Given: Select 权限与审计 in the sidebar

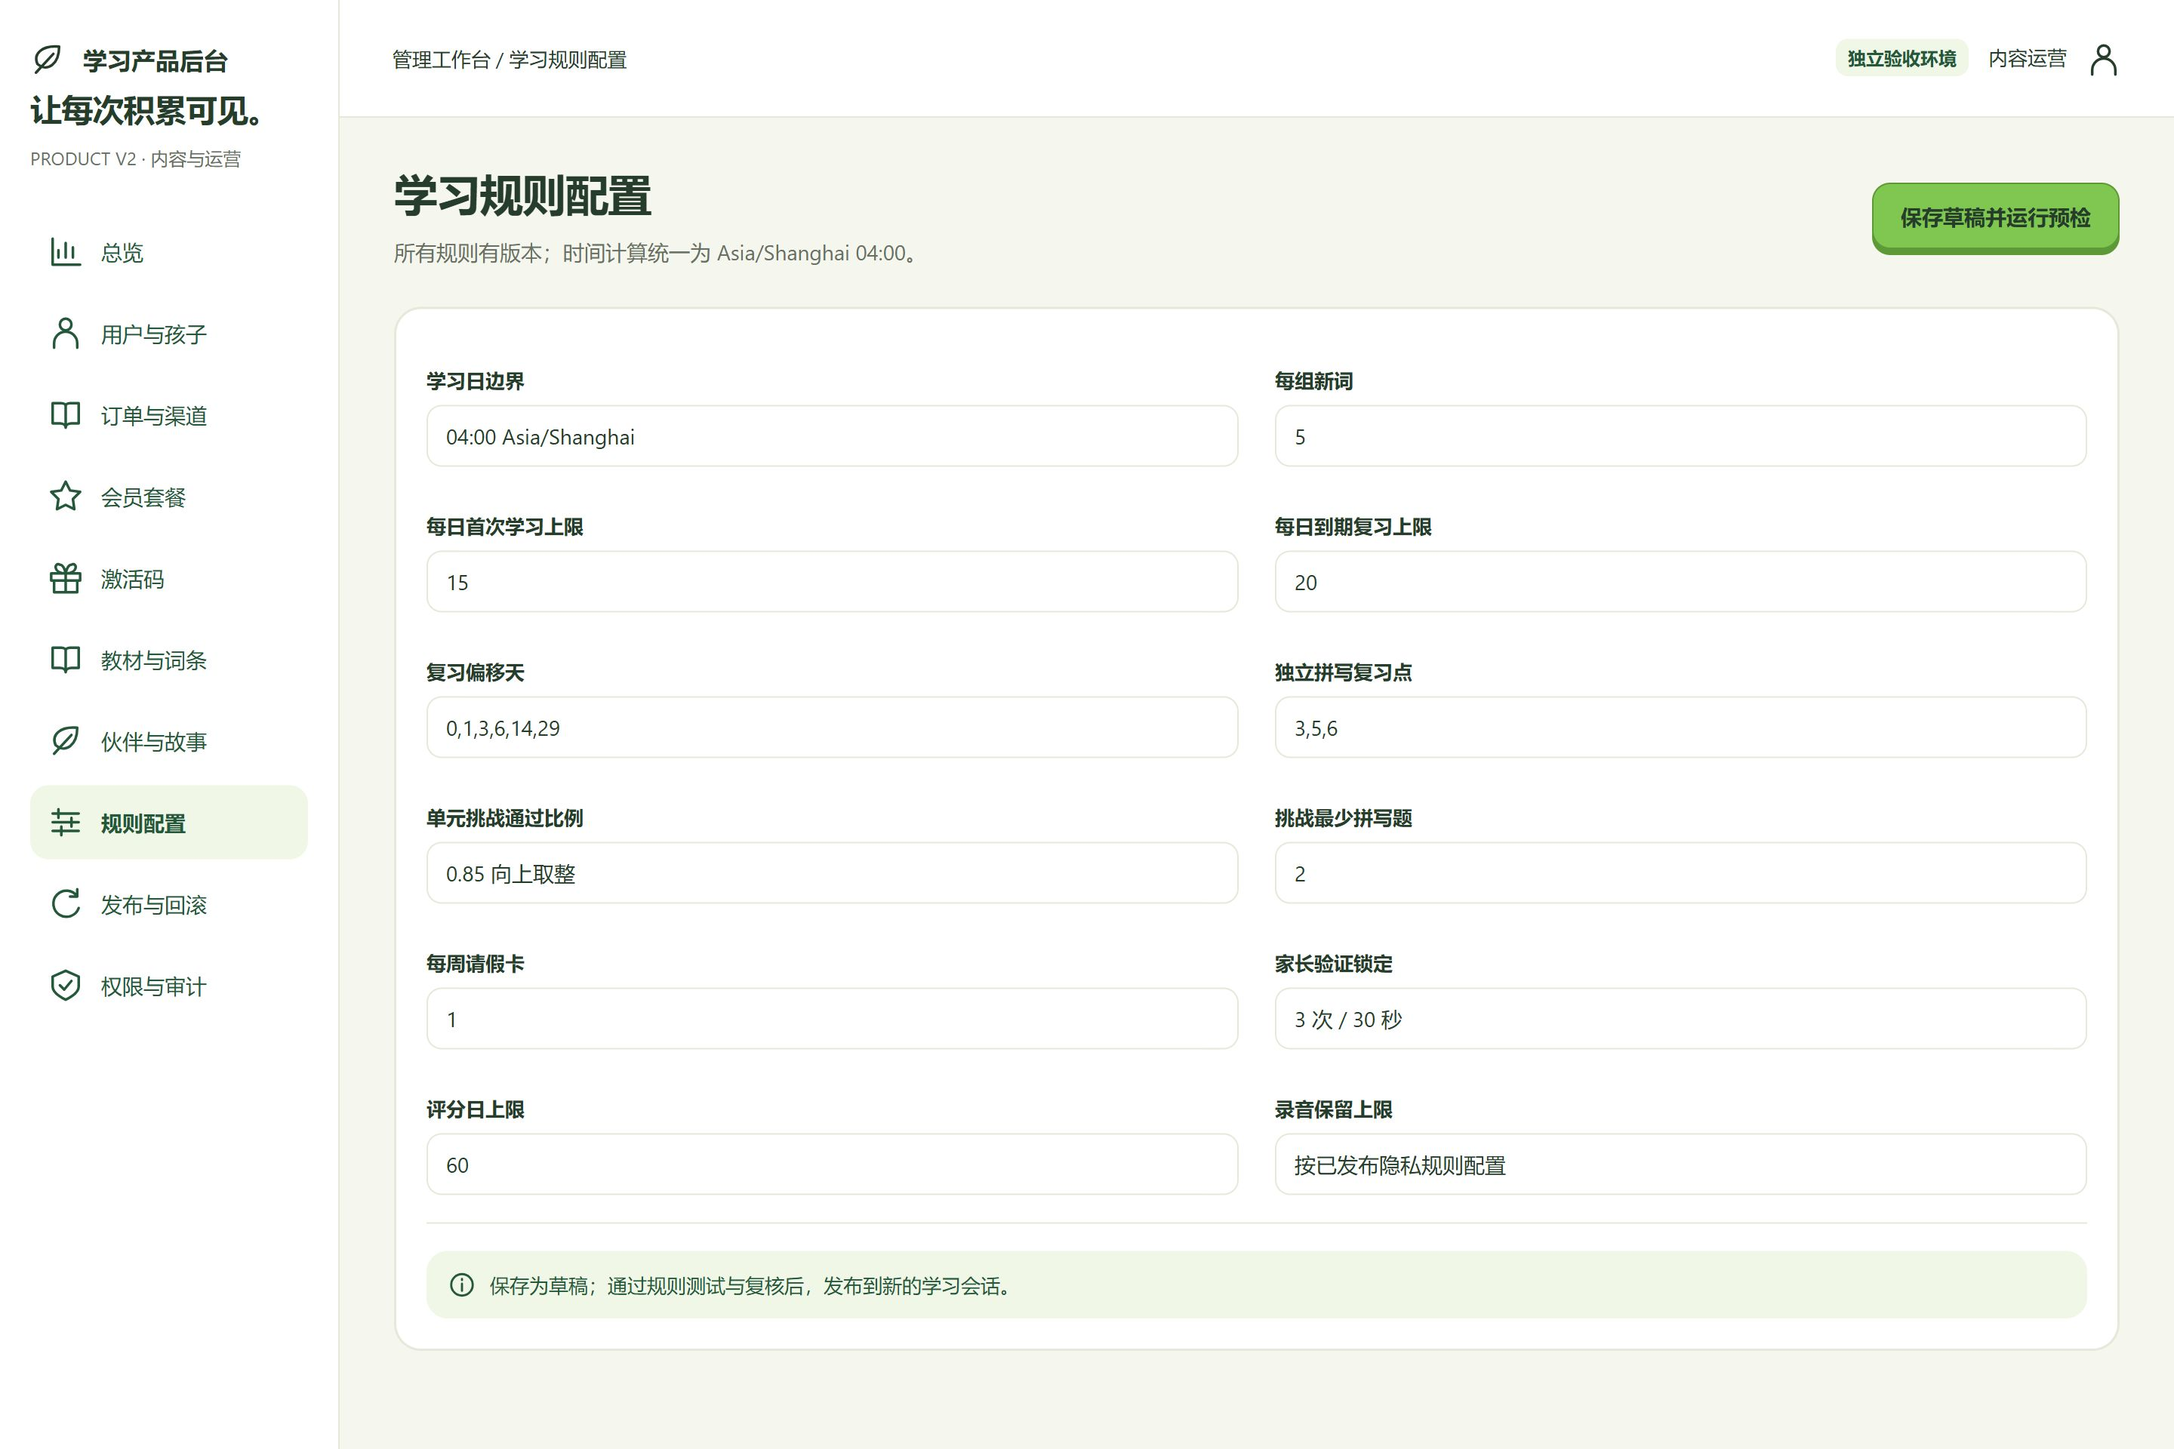Looking at the screenshot, I should [x=169, y=986].
